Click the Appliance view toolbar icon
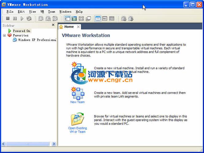Image resolution: width=204 pixels, height=153 pixels. pos(105,19)
